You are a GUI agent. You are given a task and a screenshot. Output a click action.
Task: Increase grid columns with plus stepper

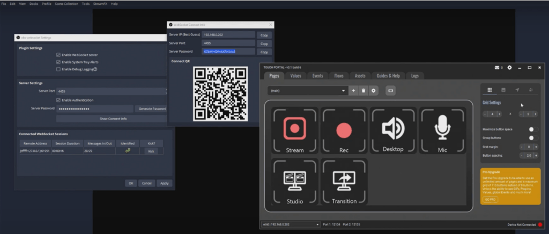(x=499, y=114)
